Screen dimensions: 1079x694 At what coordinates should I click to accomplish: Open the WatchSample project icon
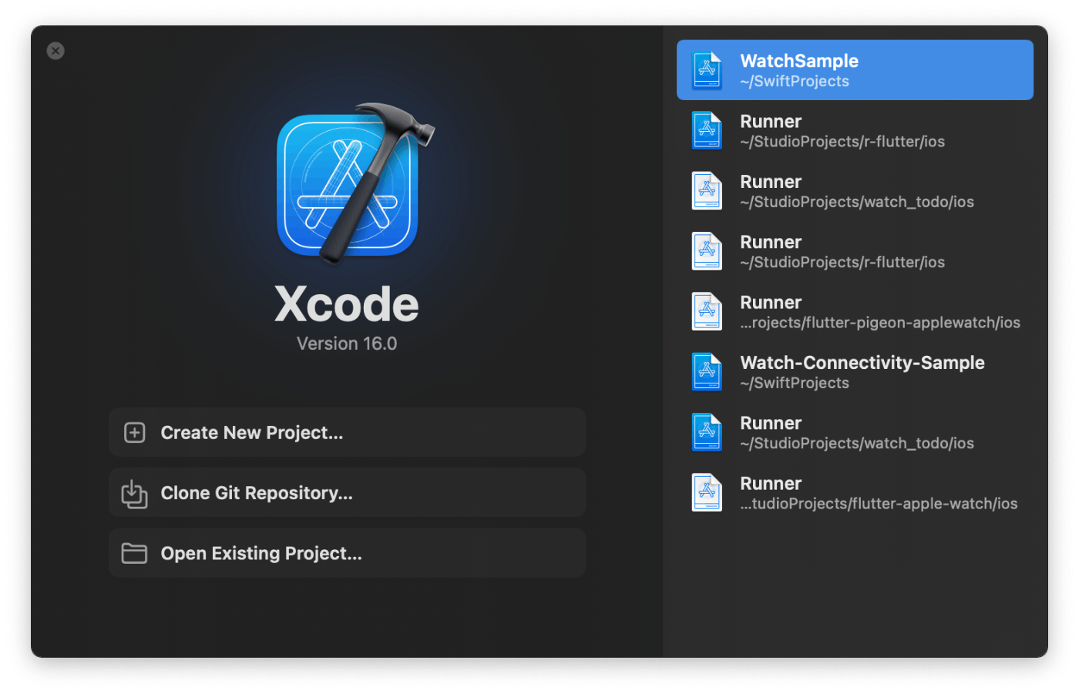pos(707,71)
